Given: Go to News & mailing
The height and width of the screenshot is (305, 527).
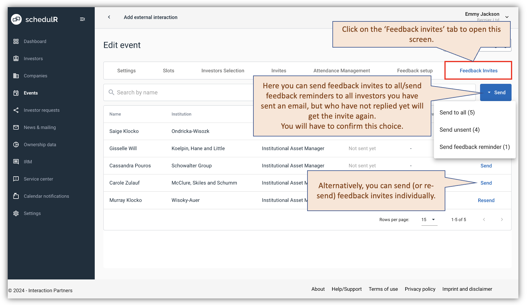Looking at the screenshot, I should point(40,127).
